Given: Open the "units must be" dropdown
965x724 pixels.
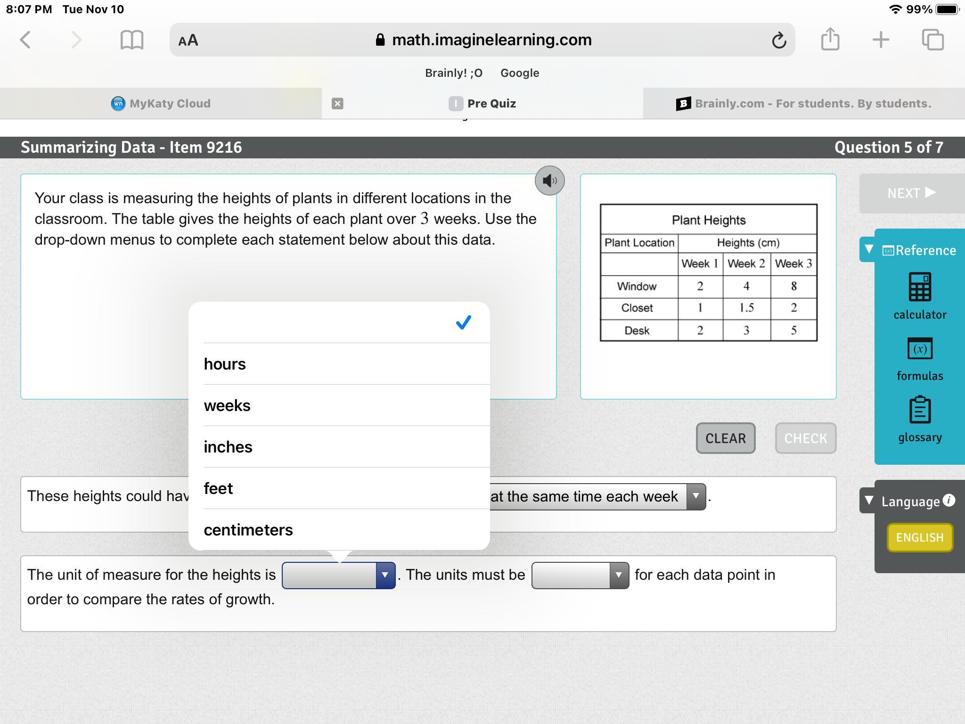Looking at the screenshot, I should coord(580,575).
